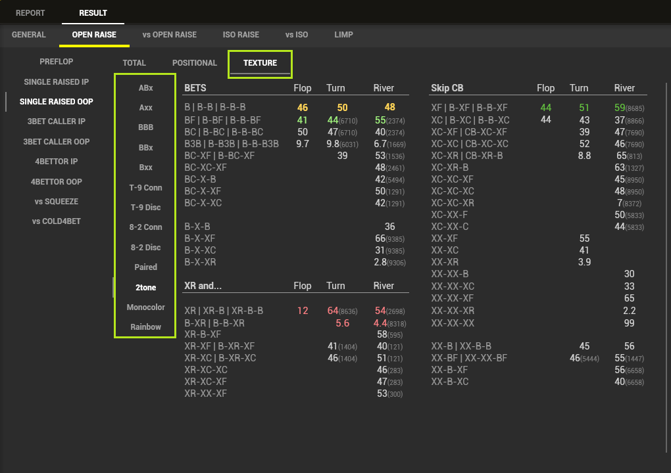Click the vs SQUEEZE sidebar item
The width and height of the screenshot is (671, 473).
coord(56,202)
